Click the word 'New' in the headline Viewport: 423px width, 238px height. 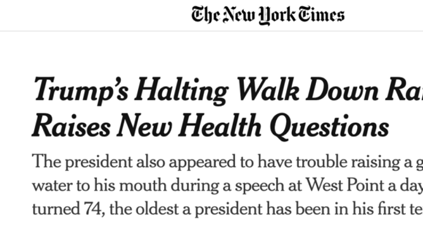(144, 125)
